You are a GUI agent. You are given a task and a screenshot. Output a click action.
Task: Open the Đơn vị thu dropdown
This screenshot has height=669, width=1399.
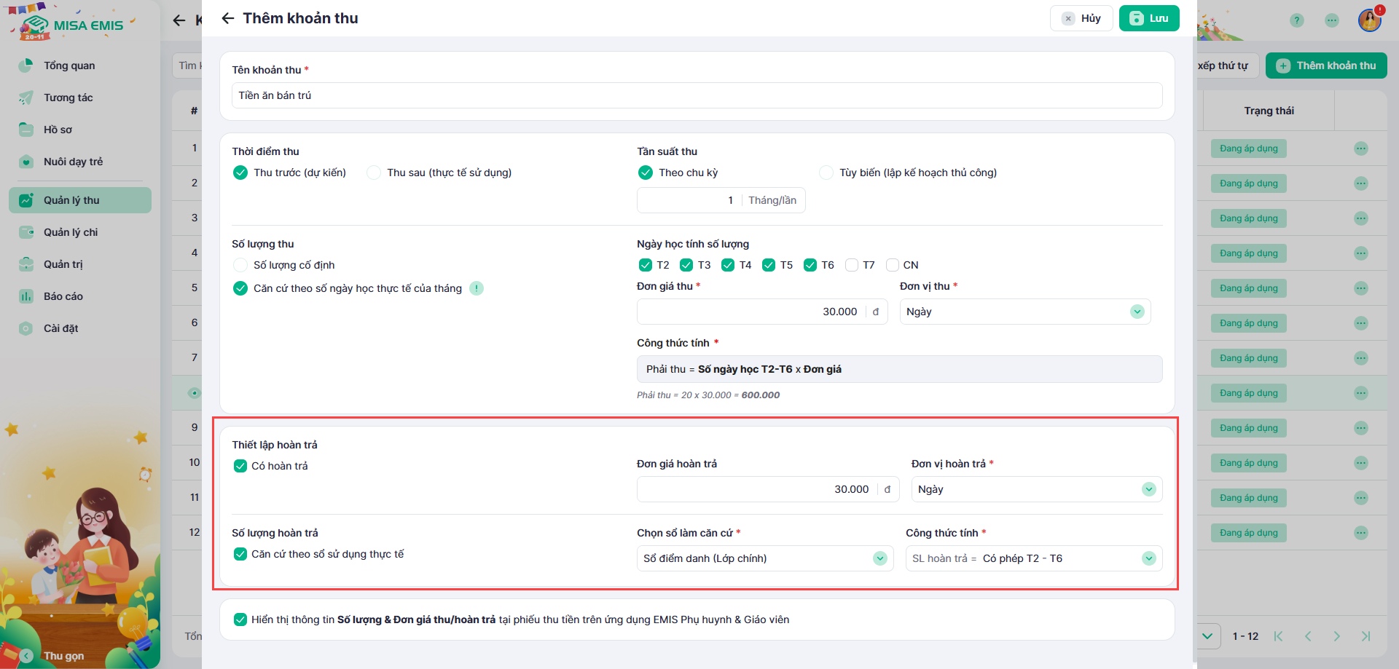pyautogui.click(x=1024, y=312)
